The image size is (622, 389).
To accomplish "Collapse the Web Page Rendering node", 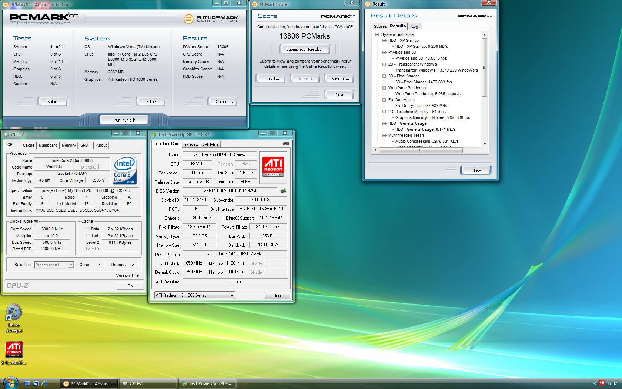I will [384, 88].
